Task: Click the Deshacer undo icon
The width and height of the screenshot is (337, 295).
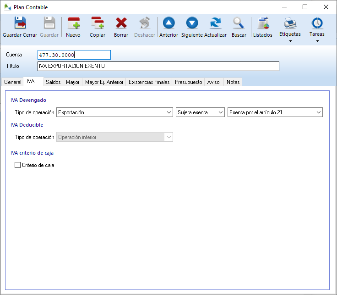Action: (144, 22)
